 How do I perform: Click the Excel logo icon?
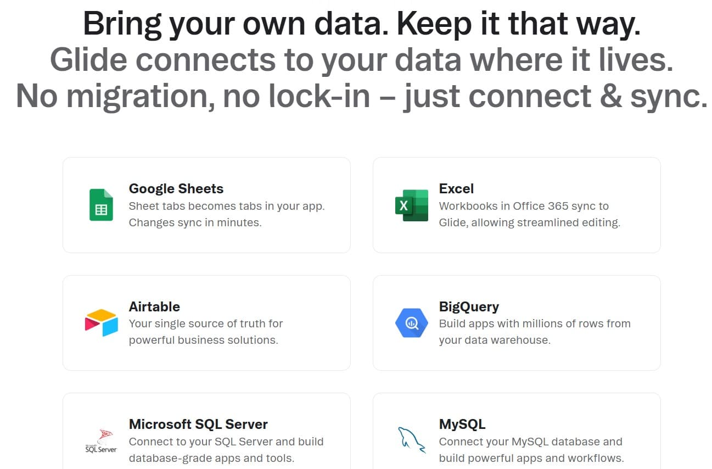411,205
